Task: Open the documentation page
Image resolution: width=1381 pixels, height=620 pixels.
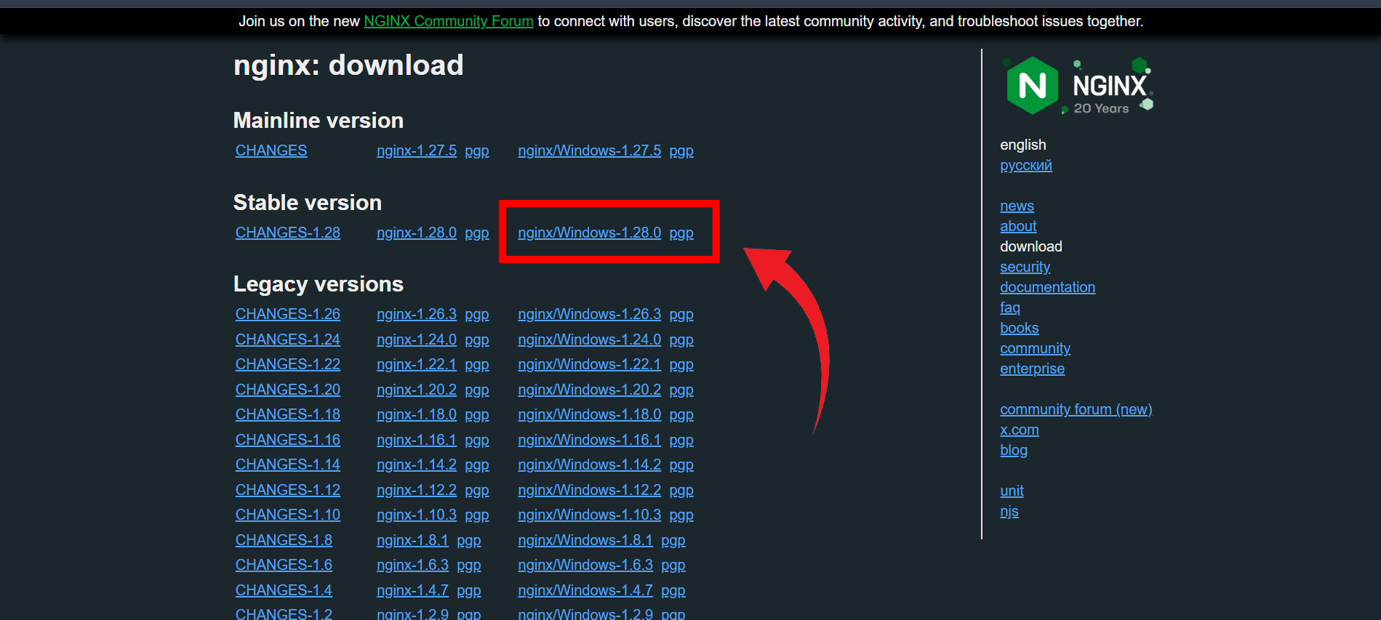Action: [1047, 287]
